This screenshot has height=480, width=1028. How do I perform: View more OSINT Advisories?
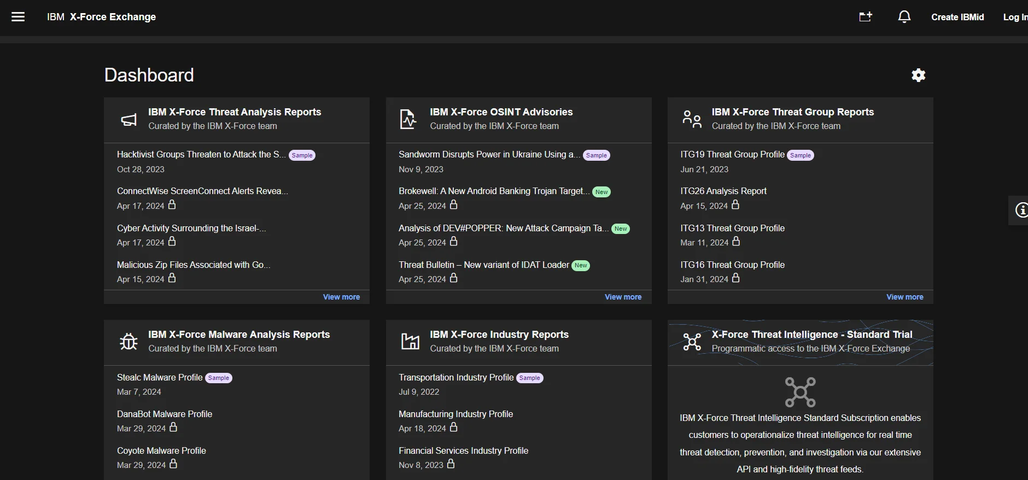point(623,297)
